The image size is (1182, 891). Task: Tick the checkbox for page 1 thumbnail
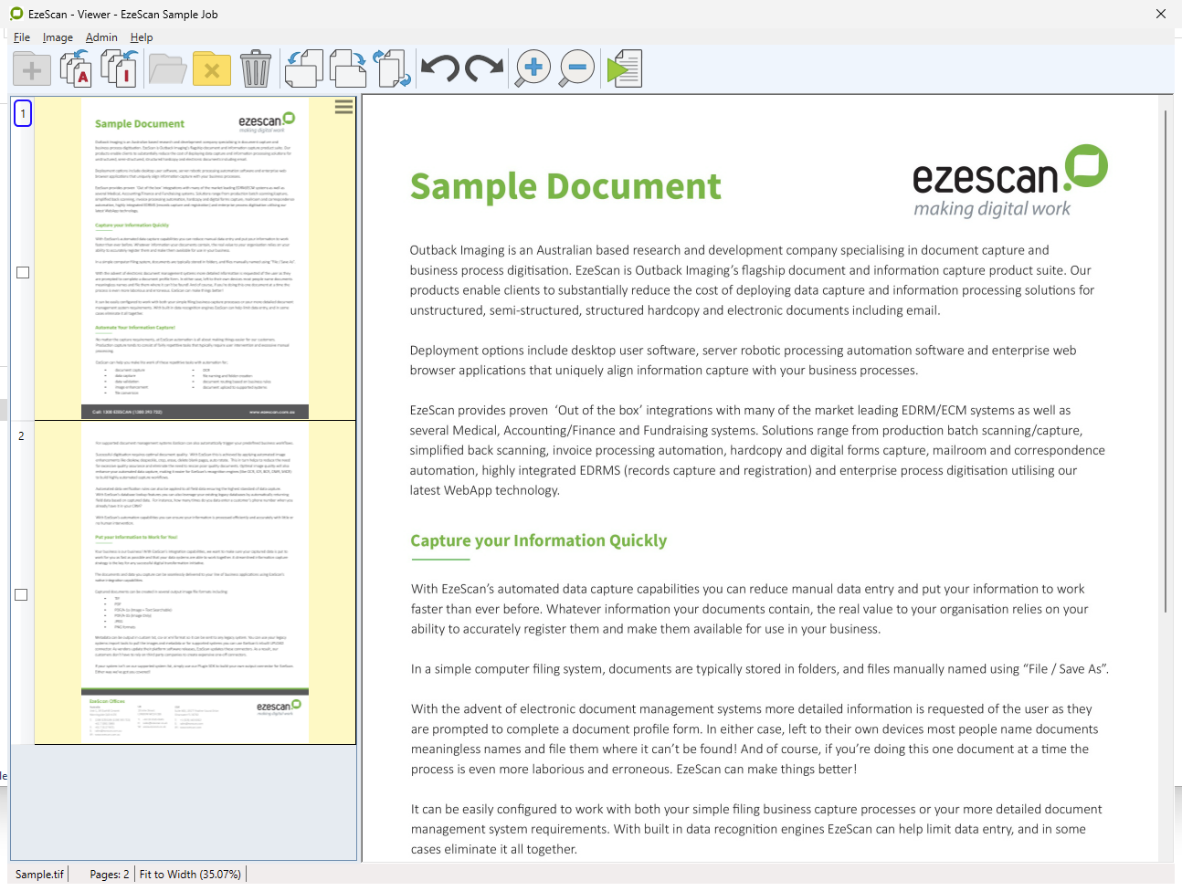(x=23, y=272)
